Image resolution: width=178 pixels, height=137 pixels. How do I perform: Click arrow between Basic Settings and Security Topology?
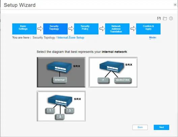pos(40,29)
